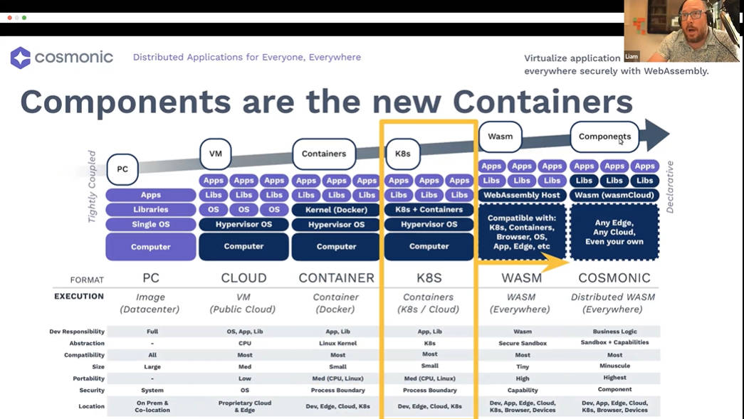Click the "Location" row label

pos(91,406)
